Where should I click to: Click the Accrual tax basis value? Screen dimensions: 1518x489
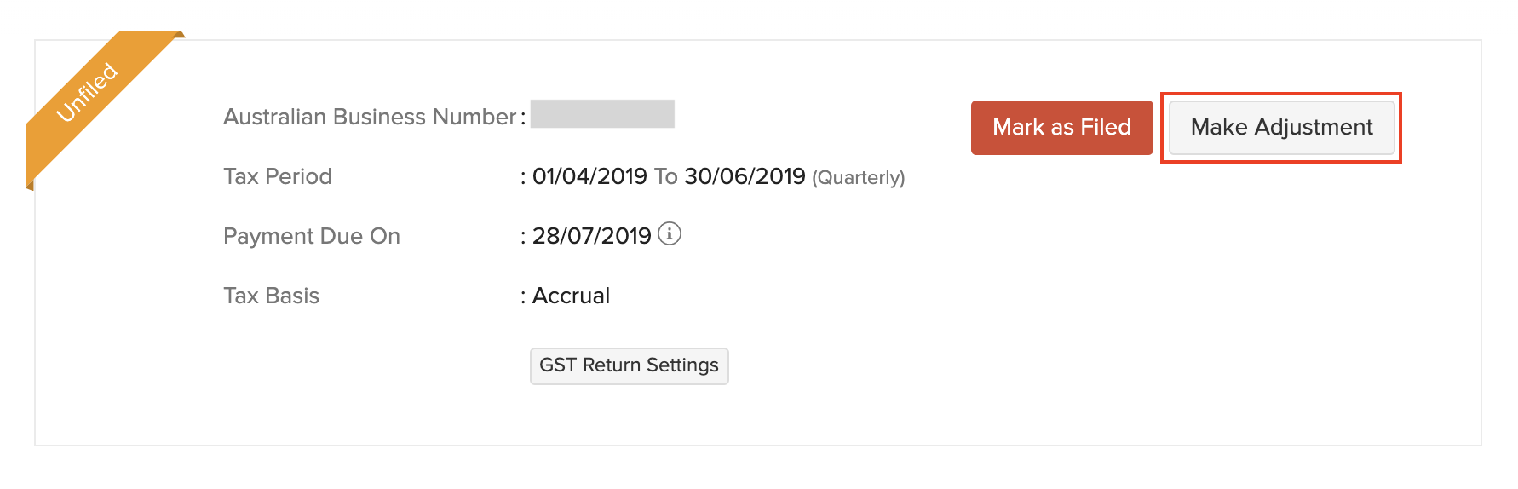[571, 296]
